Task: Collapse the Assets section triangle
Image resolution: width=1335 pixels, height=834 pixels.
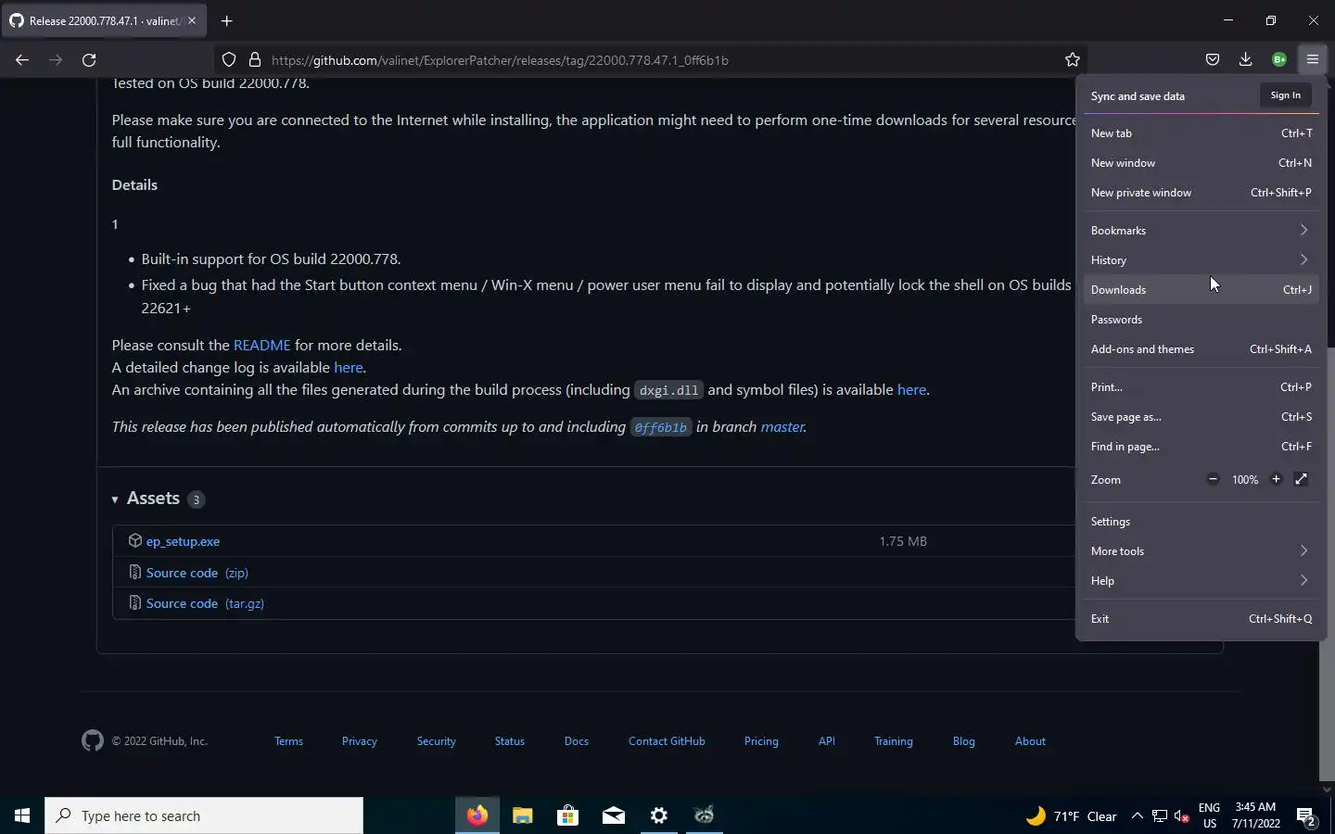Action: tap(115, 499)
